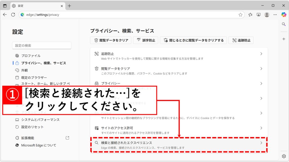Click the laptop icon beside システムとパフォーマンス
Image resolution: width=289 pixels, height=162 pixels.
coord(17,120)
